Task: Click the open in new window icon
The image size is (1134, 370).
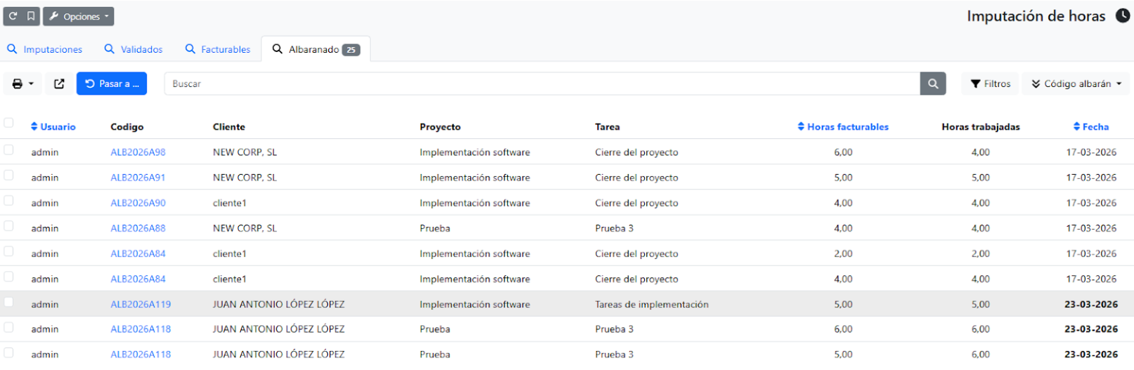Action: pos(60,84)
